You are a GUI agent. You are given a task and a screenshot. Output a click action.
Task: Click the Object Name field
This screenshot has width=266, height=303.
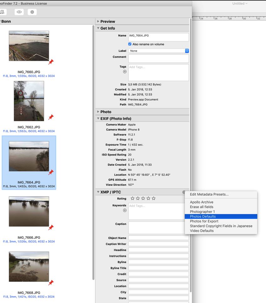(158, 238)
